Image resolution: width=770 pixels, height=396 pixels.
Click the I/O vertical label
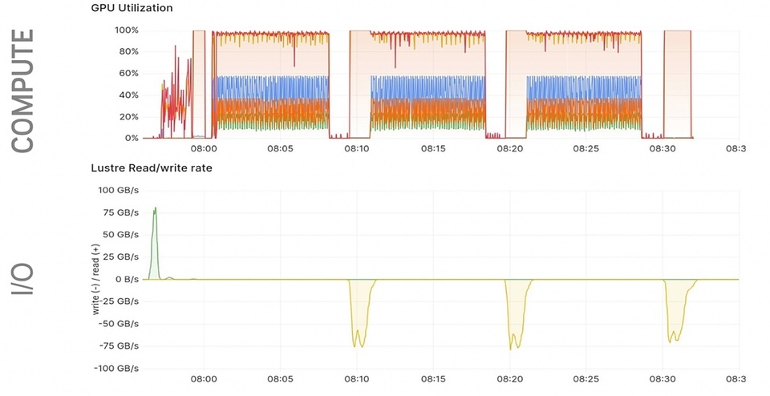click(22, 279)
